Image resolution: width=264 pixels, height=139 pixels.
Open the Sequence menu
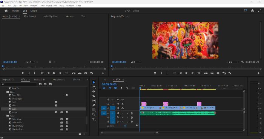(x=23, y=6)
